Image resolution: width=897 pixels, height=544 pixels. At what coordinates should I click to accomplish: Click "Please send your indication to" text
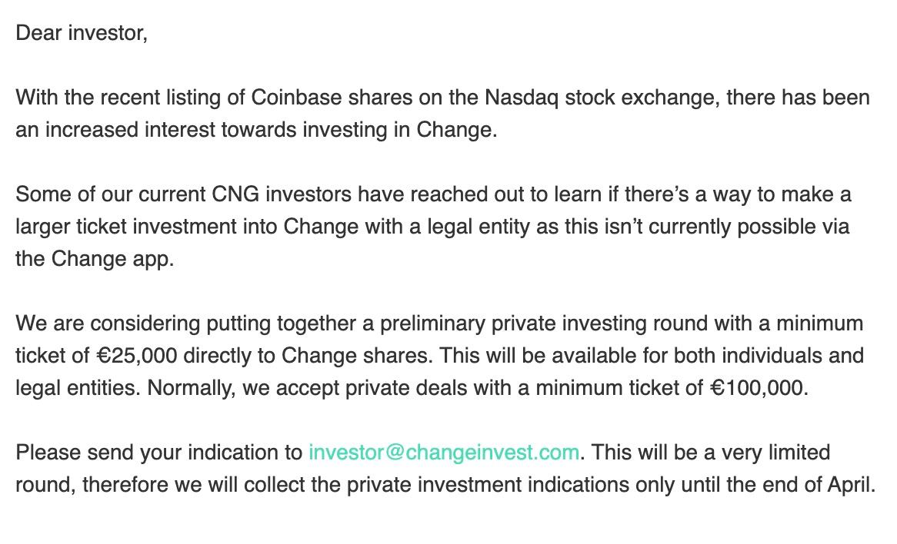point(158,452)
